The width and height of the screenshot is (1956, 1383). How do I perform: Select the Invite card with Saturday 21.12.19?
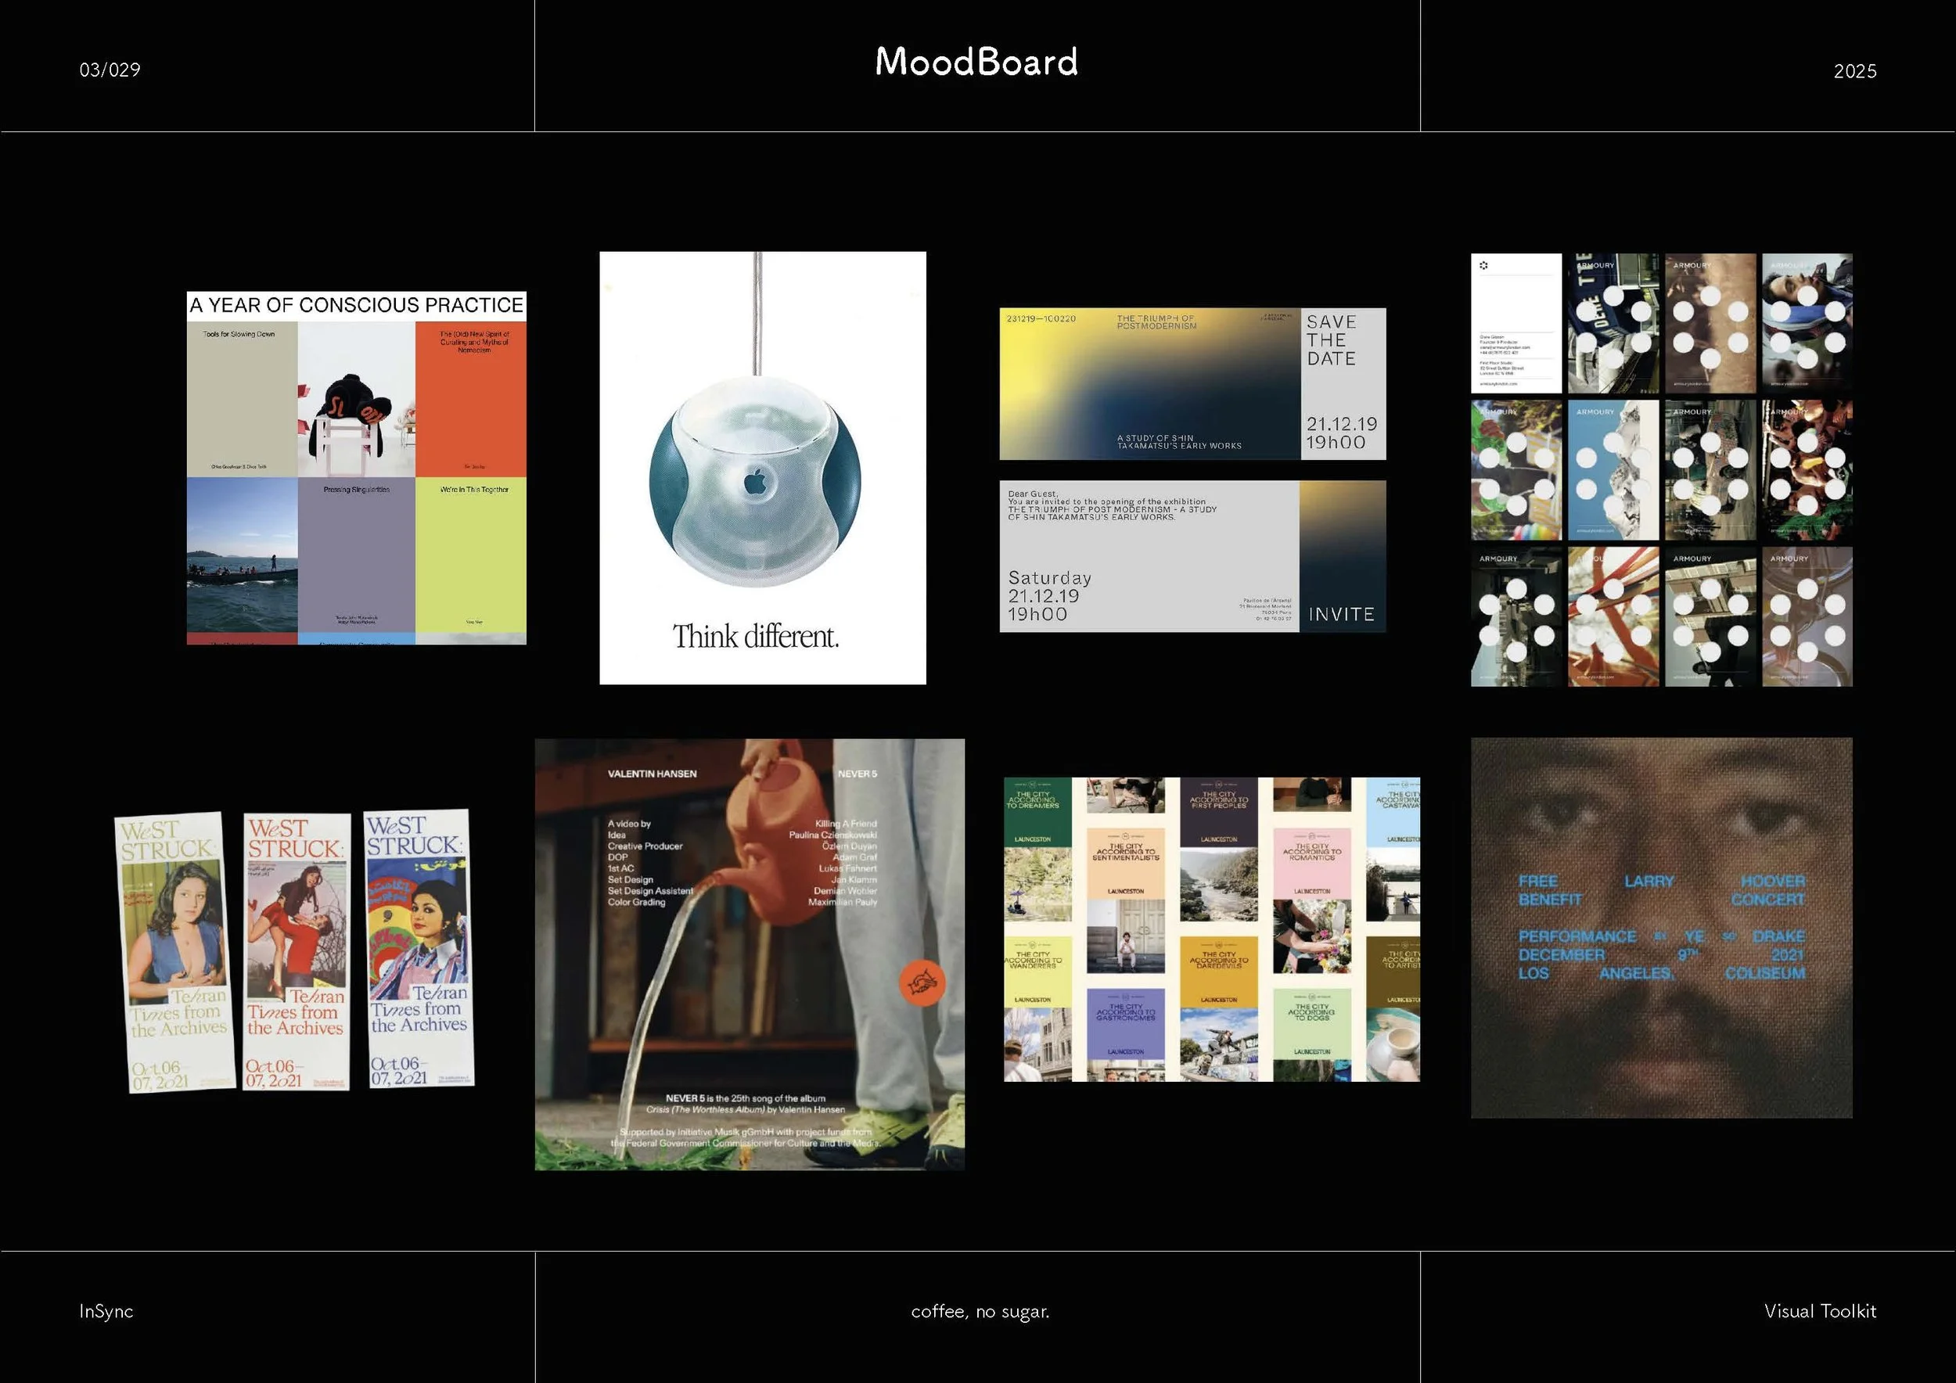[x=1192, y=556]
